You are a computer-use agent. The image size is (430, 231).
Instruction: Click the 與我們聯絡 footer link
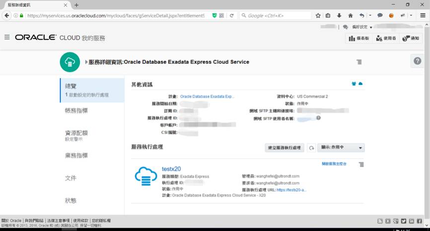coord(34,220)
